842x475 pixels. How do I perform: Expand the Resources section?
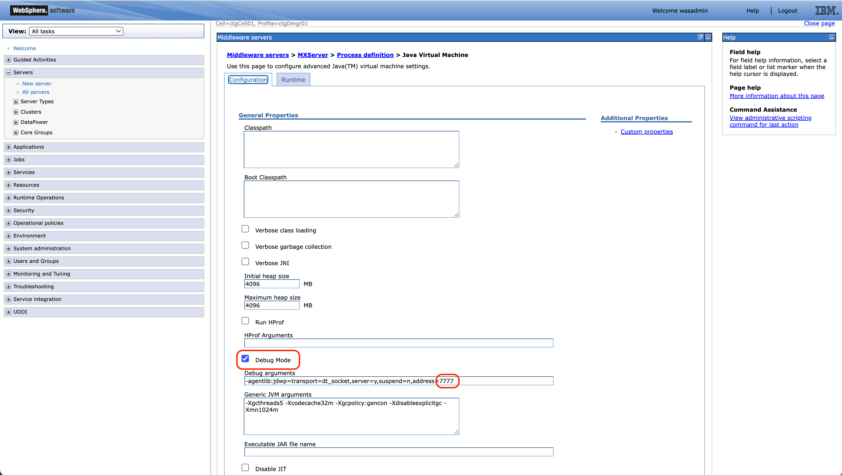tap(8, 185)
